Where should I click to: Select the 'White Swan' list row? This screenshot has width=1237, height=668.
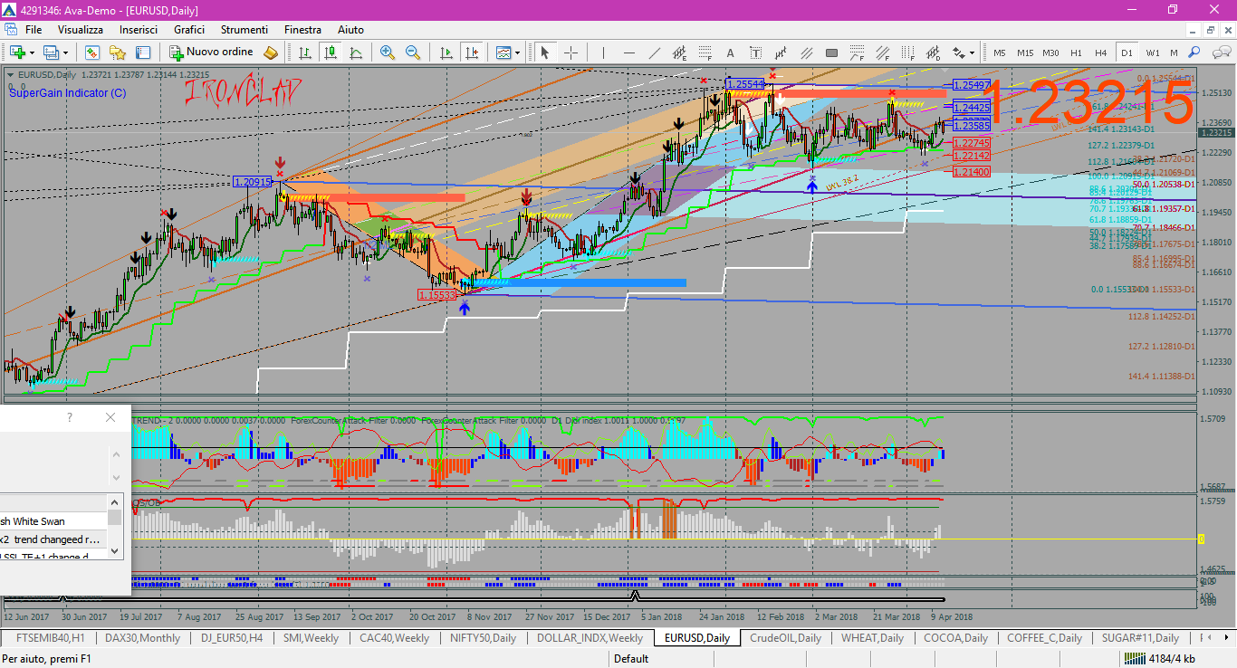pyautogui.click(x=53, y=521)
